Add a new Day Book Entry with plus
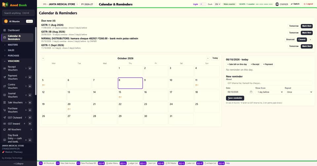The height and width of the screenshot is (166, 317). point(30,140)
